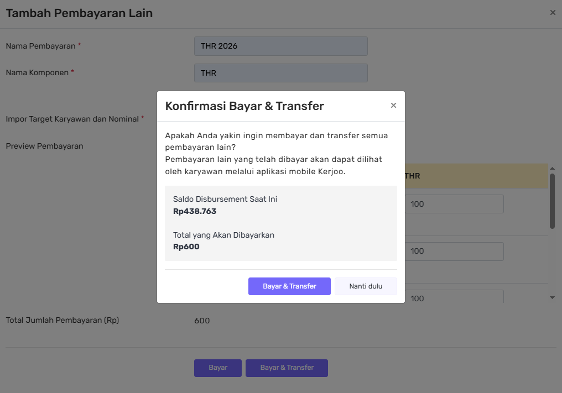
Task: Click the preview table scrollbar thumb
Action: 552,200
